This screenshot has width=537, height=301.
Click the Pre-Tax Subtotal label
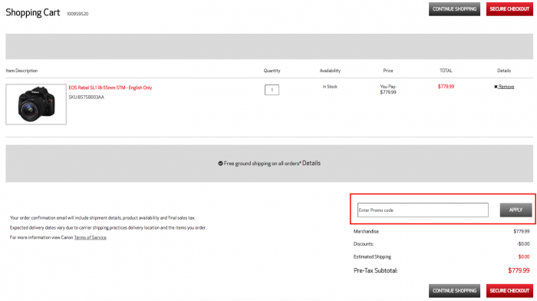pyautogui.click(x=375, y=270)
